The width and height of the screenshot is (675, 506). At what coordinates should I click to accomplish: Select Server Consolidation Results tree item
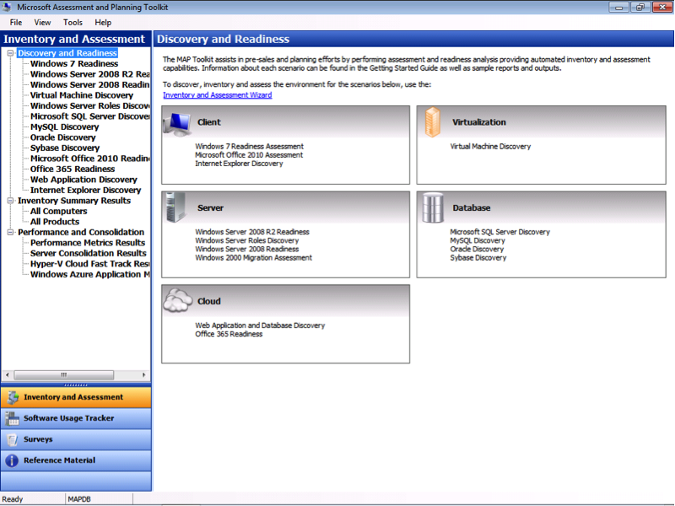click(x=89, y=254)
